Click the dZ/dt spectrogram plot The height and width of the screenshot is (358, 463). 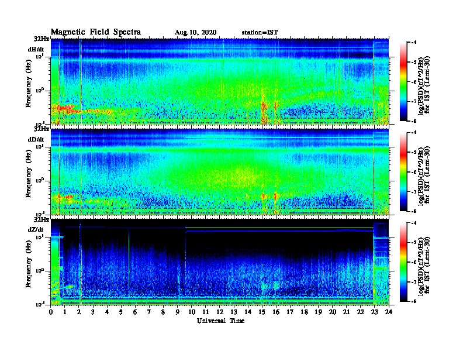click(220, 261)
